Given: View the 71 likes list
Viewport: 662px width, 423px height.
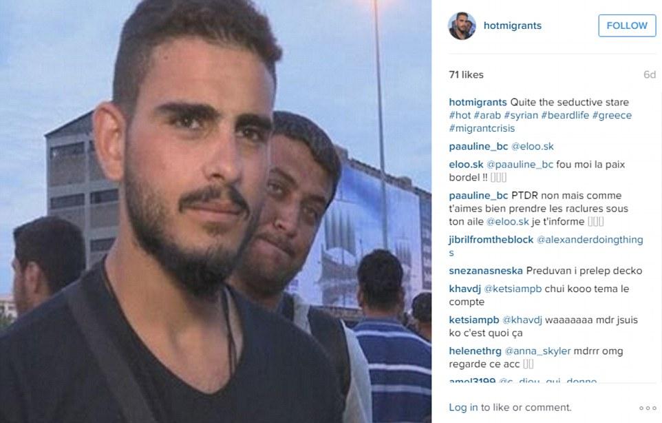Looking at the screenshot, I should (x=466, y=75).
